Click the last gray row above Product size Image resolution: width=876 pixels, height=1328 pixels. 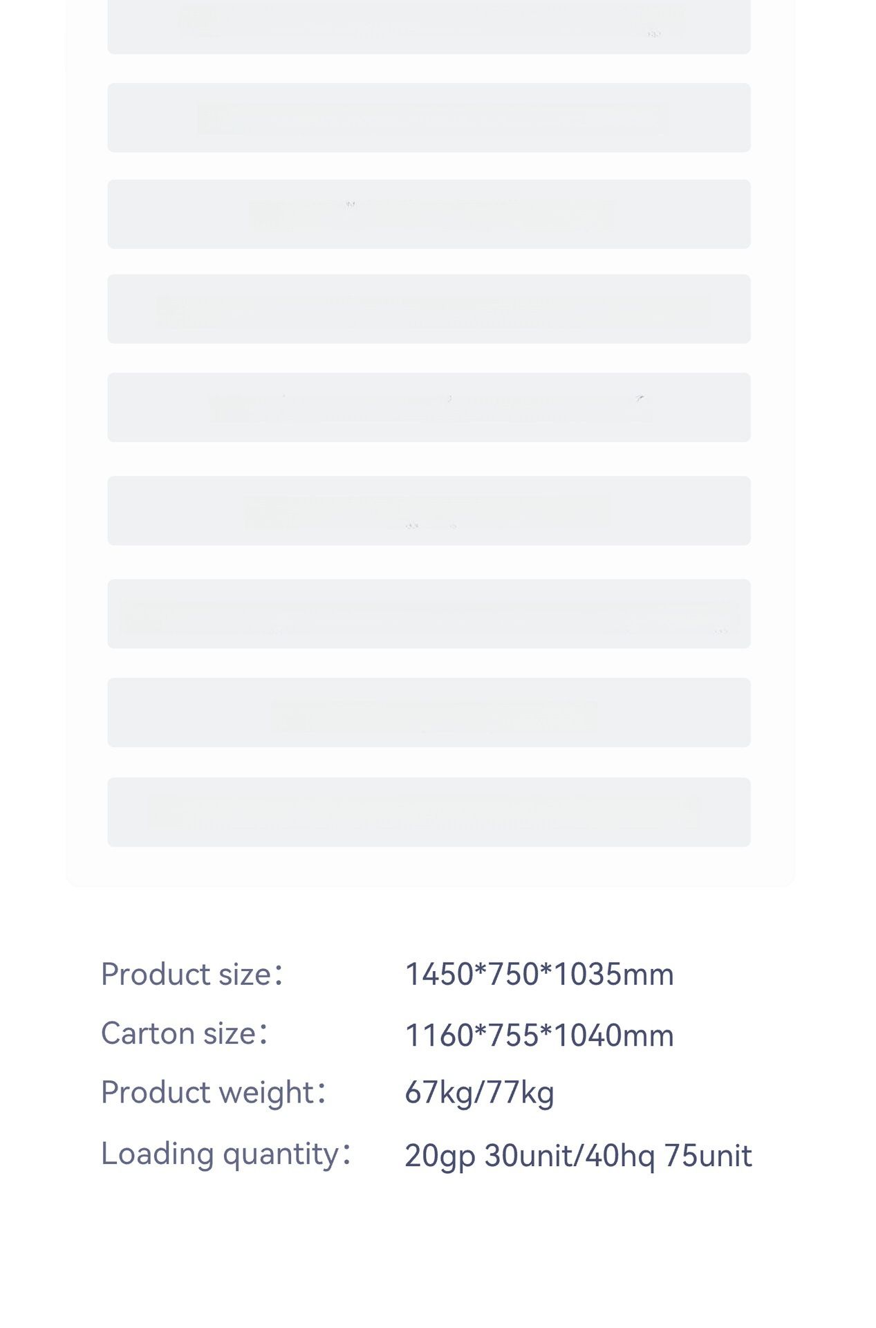[x=429, y=812]
